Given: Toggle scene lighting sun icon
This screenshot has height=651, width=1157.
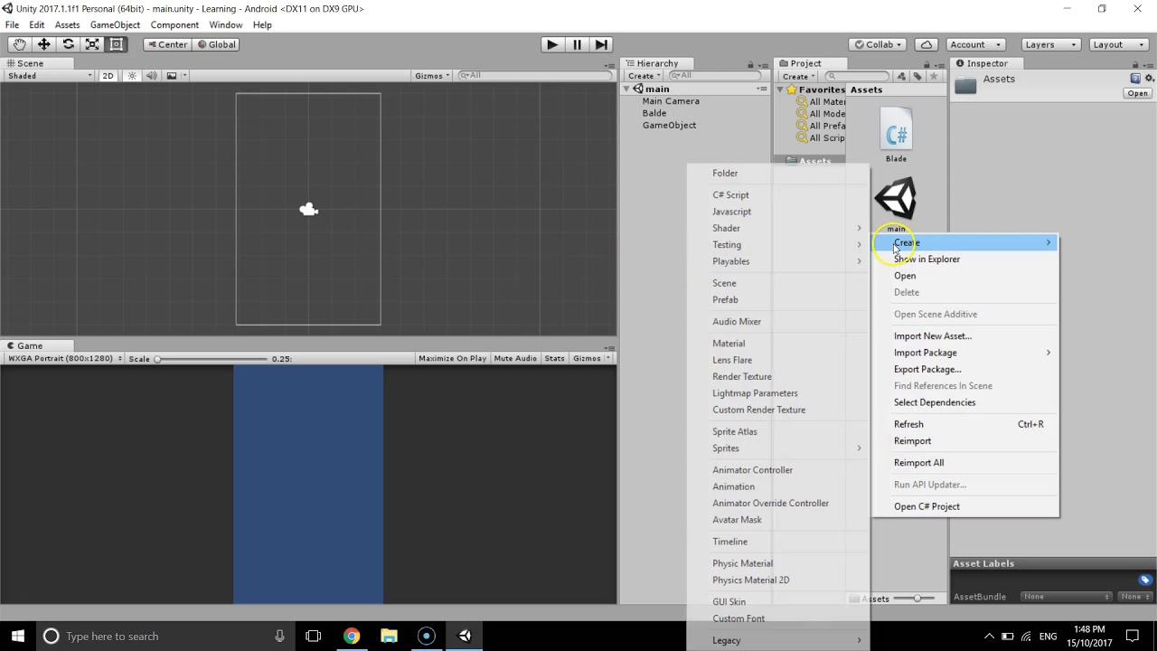Looking at the screenshot, I should pyautogui.click(x=132, y=76).
